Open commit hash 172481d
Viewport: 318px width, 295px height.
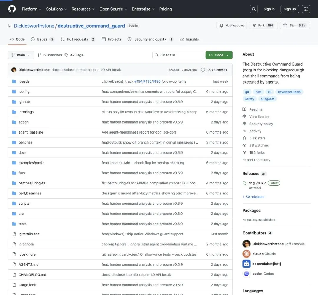tap(173, 70)
